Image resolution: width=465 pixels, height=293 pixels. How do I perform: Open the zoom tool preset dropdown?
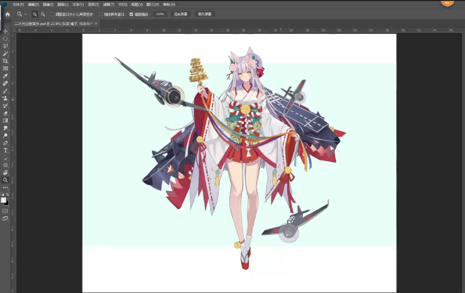coord(22,14)
